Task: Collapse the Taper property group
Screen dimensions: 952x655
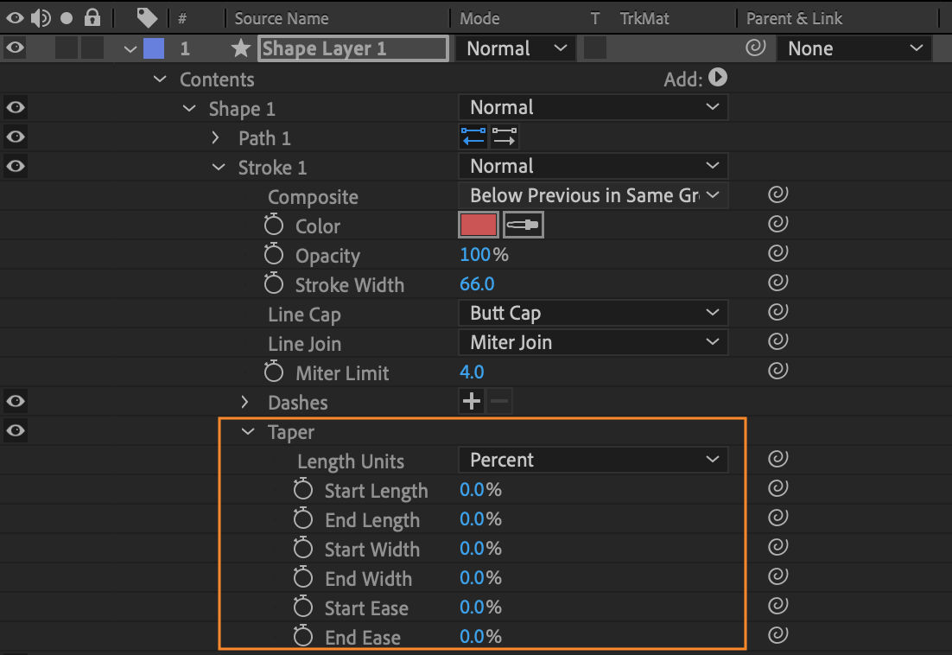Action: point(248,431)
